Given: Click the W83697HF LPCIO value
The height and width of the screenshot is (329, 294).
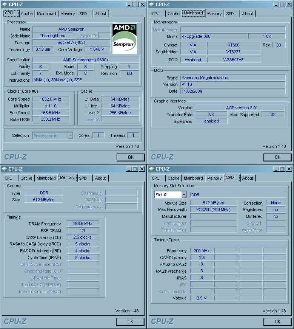Looking at the screenshot, I should click(234, 60).
